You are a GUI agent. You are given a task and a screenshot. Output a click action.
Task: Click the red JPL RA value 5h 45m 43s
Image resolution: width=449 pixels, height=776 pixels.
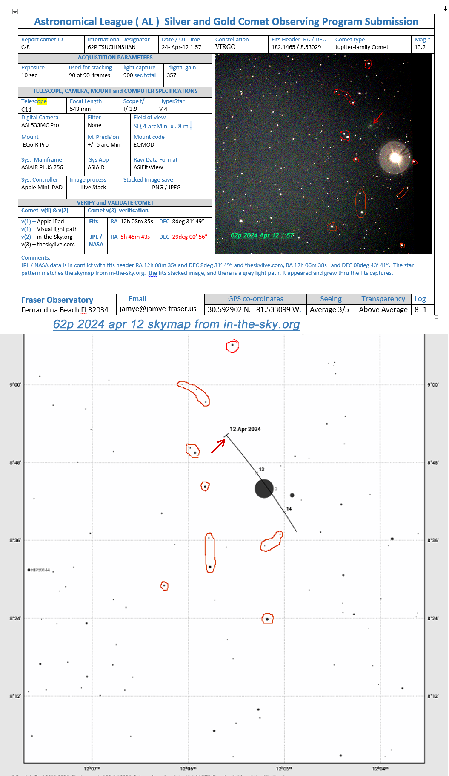(135, 237)
